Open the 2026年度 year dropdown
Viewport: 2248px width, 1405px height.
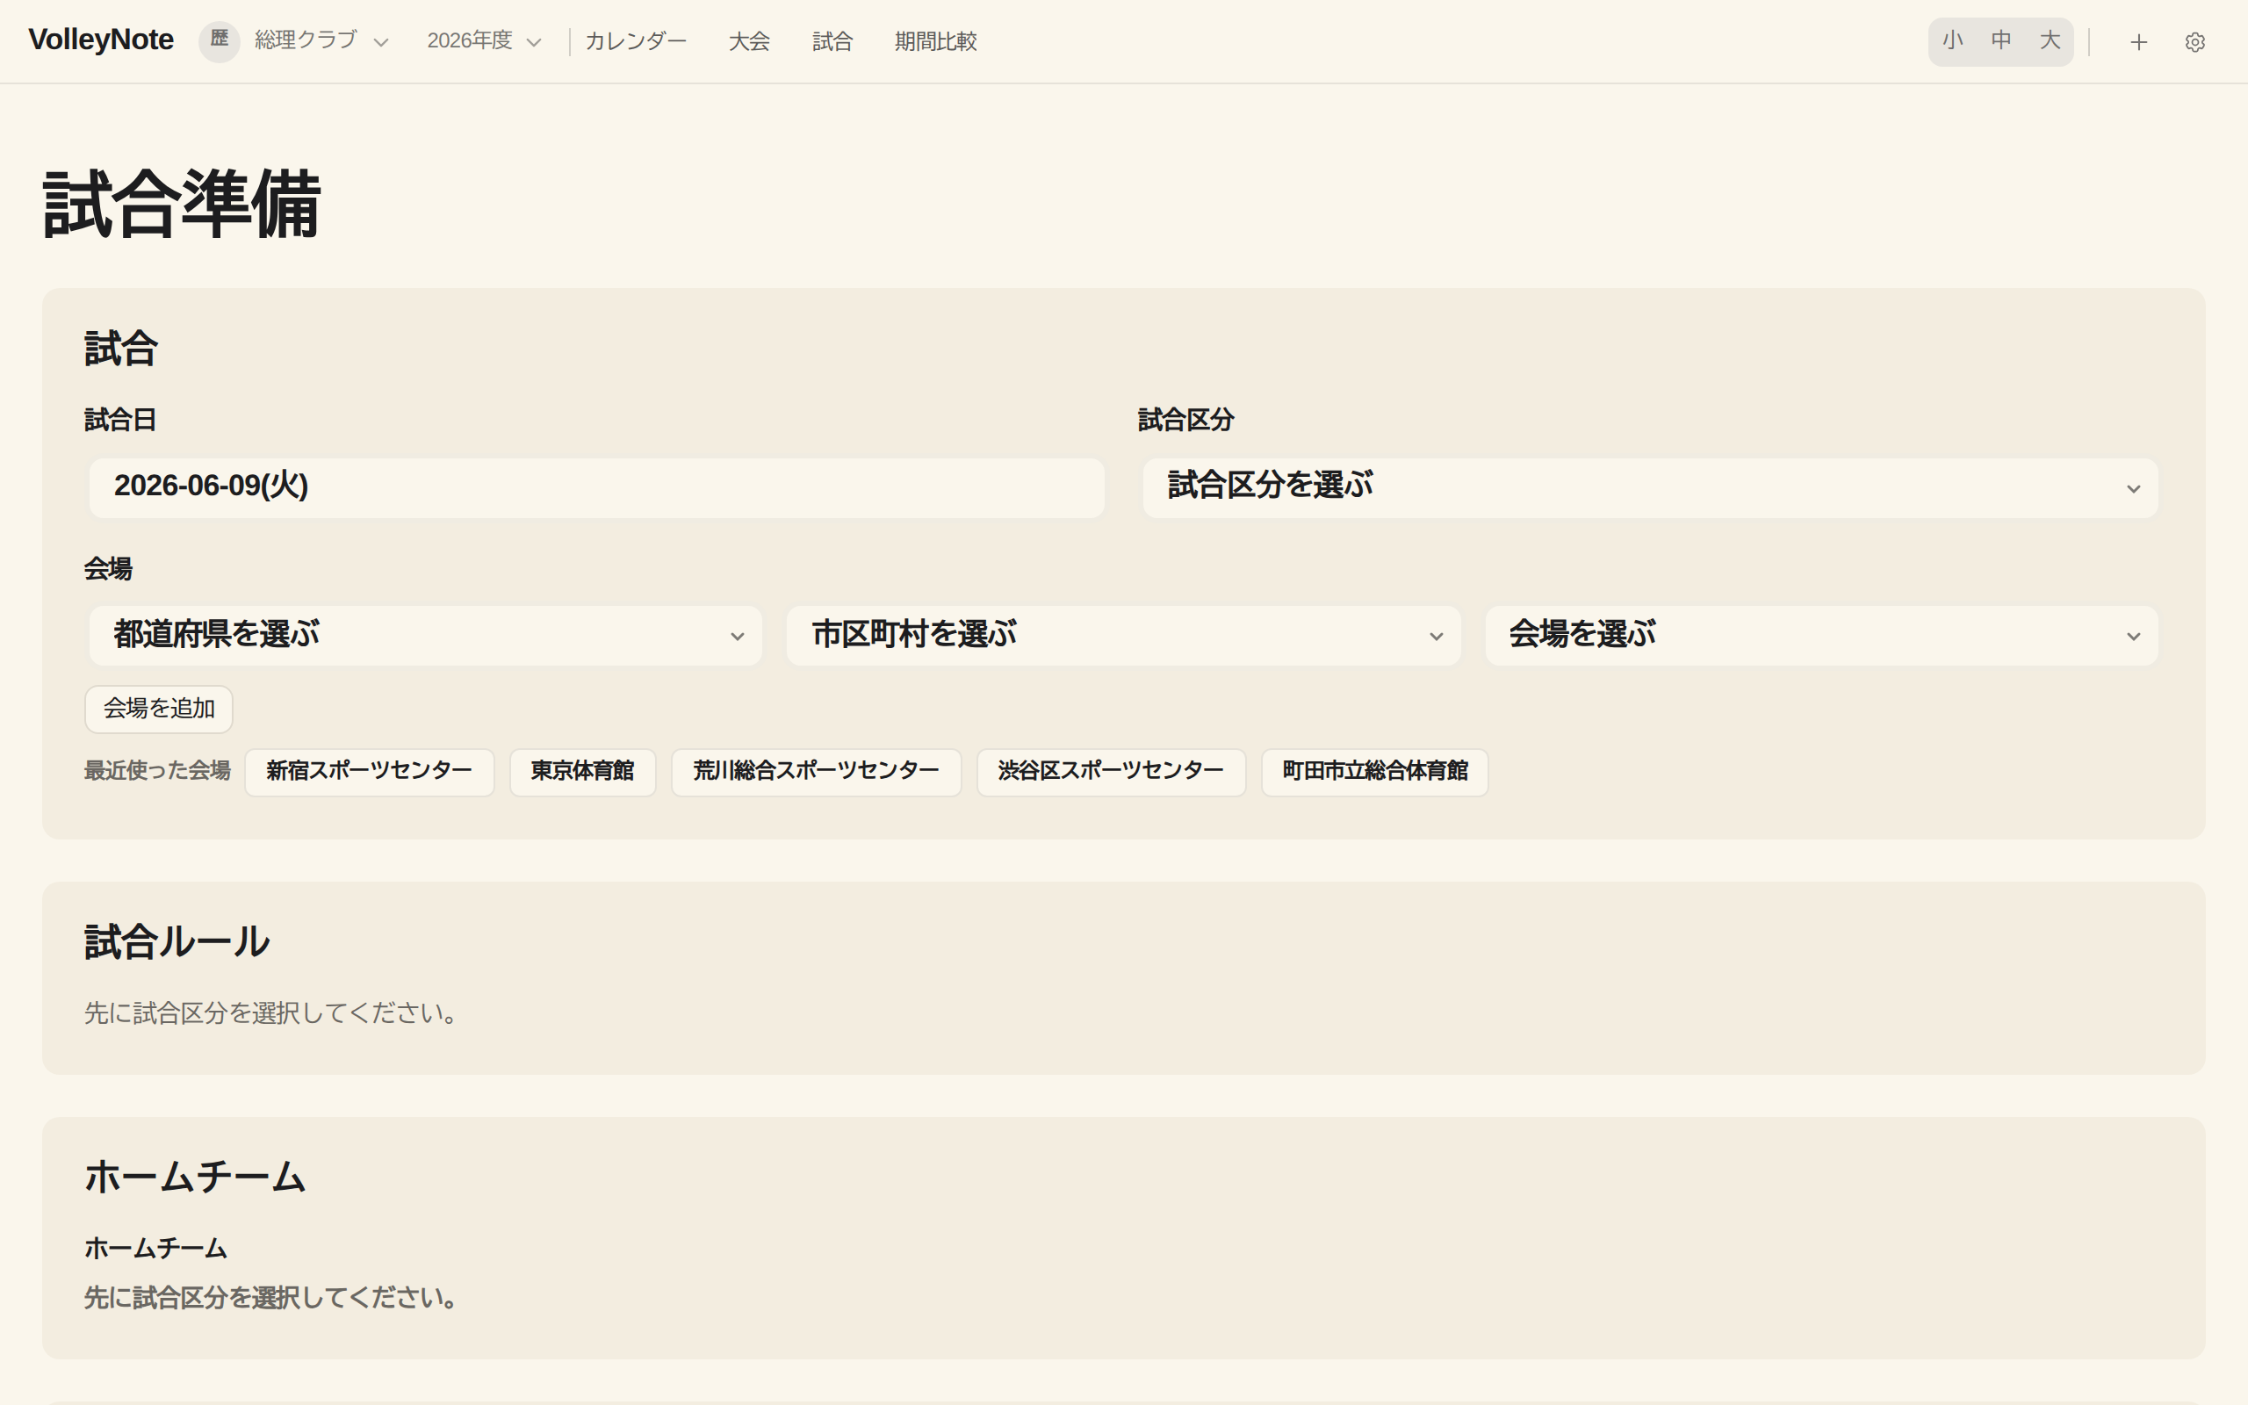coord(484,41)
